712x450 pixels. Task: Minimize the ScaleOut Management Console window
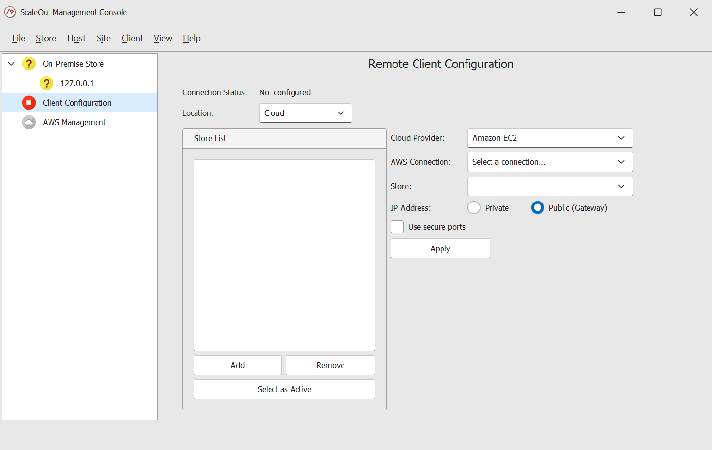(621, 12)
